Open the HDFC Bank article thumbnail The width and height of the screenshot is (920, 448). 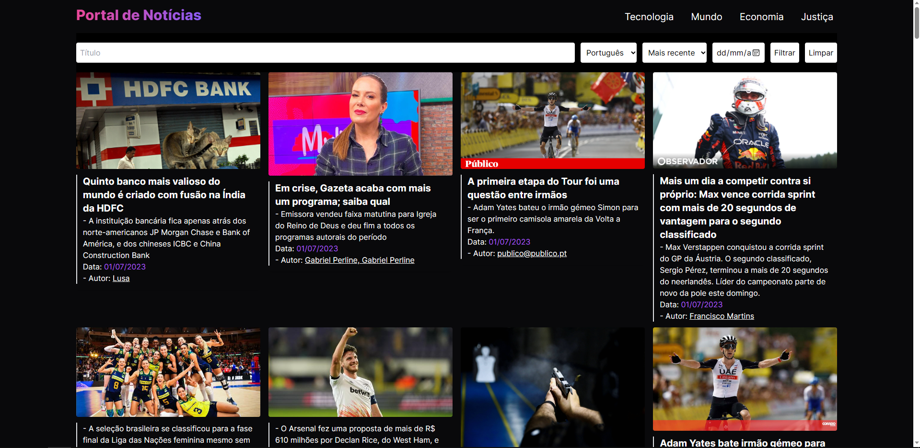click(168, 121)
